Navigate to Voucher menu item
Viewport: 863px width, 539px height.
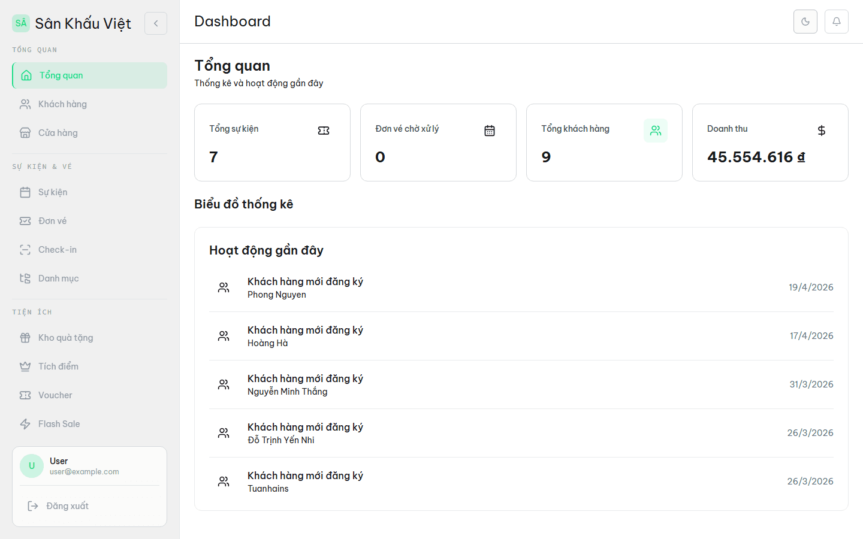pyautogui.click(x=90, y=395)
